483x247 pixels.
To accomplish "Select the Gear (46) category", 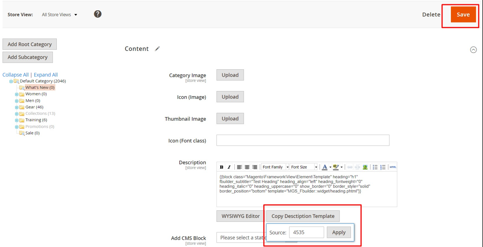I will coord(34,107).
